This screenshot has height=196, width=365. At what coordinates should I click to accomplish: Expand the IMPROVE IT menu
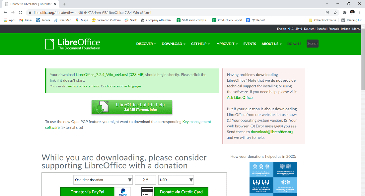pos(227,44)
